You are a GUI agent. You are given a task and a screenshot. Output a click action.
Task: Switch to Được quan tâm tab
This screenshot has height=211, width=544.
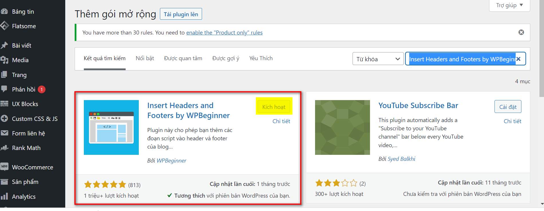(x=183, y=58)
